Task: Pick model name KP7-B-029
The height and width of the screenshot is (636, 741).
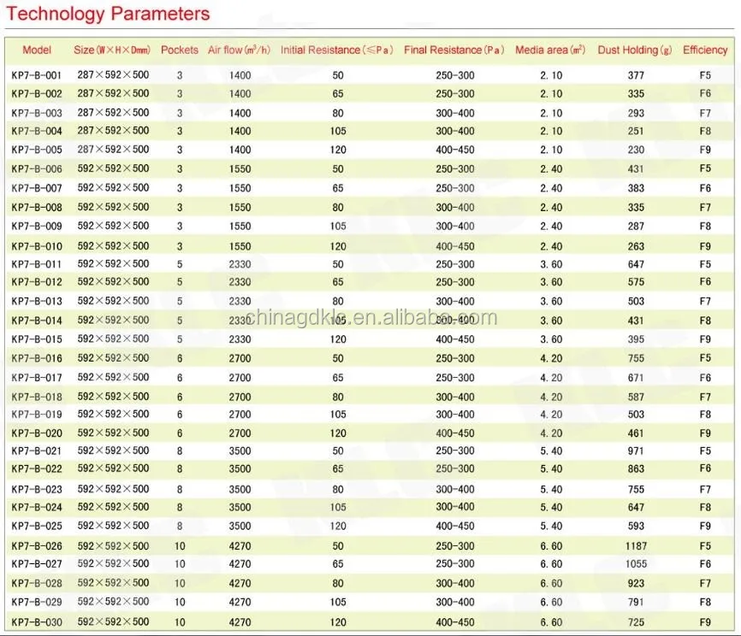Action: coord(37,603)
